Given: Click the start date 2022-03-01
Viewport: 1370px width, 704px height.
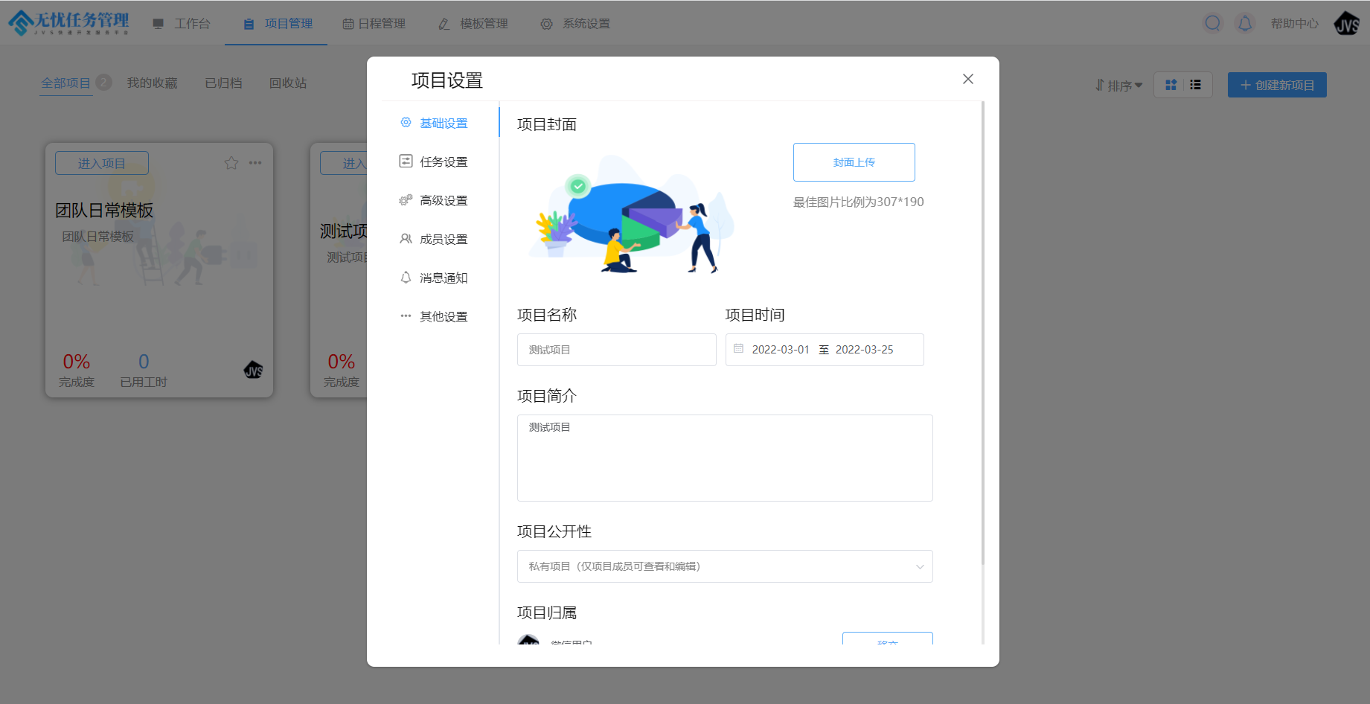Looking at the screenshot, I should [x=781, y=350].
